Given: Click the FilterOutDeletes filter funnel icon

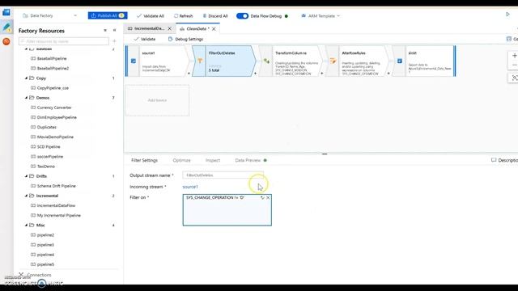Looking at the screenshot, I should 200,61.
